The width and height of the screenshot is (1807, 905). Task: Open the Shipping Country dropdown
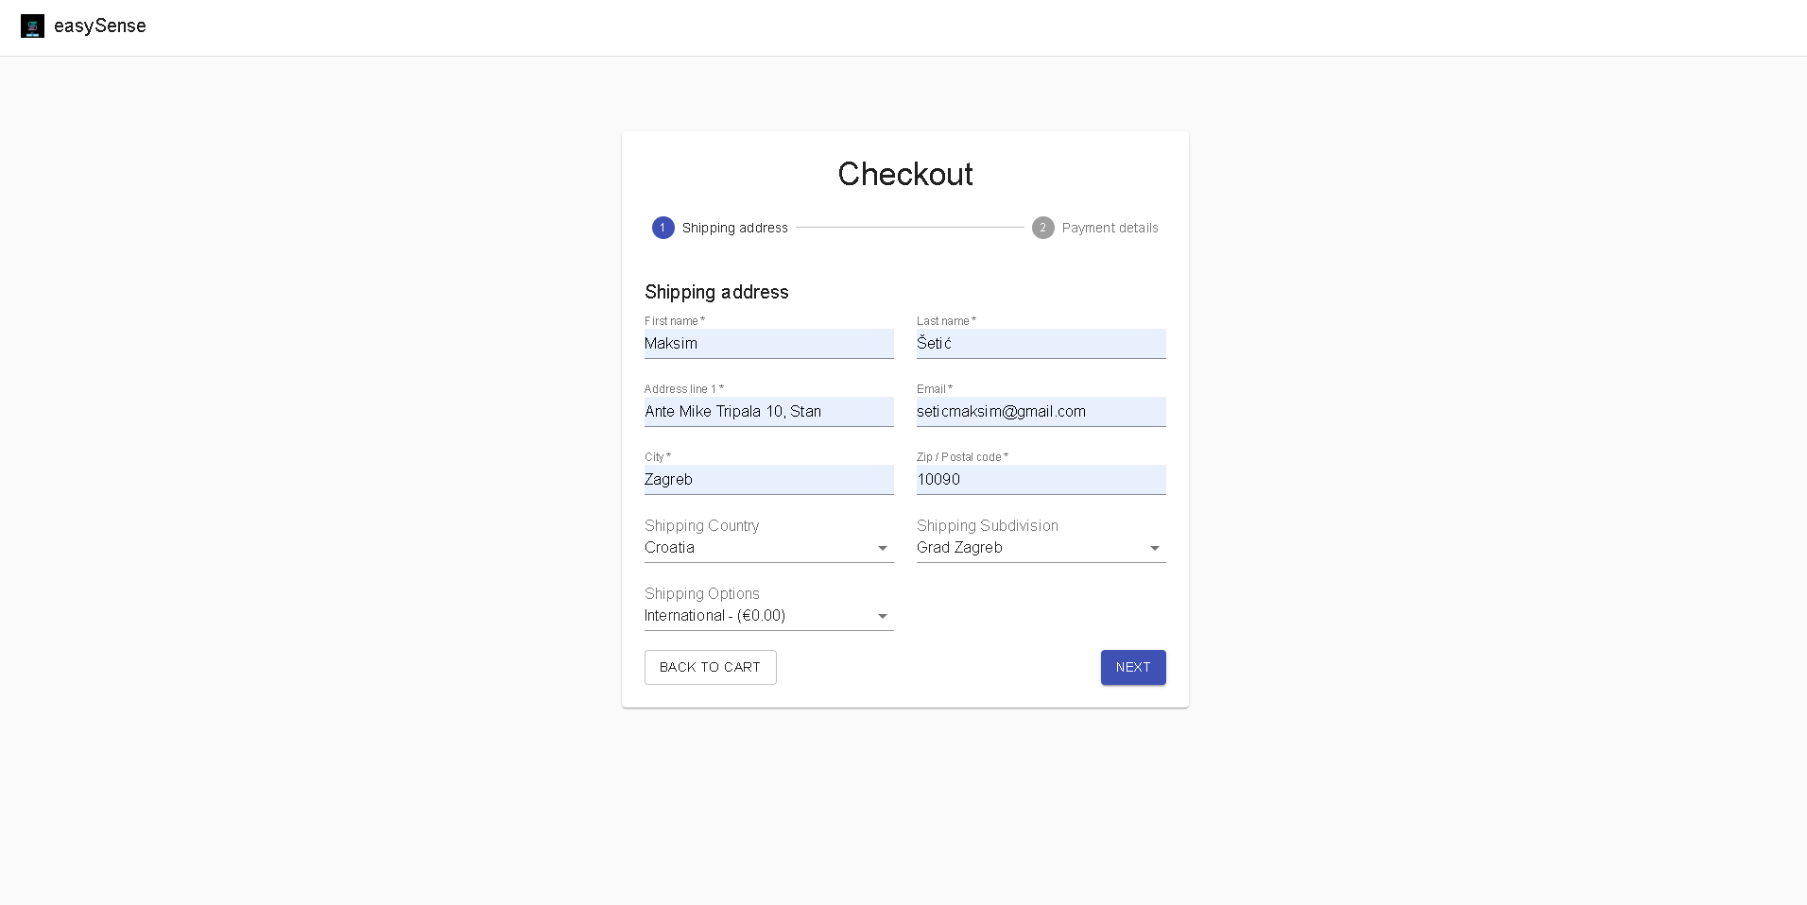[x=756, y=548]
